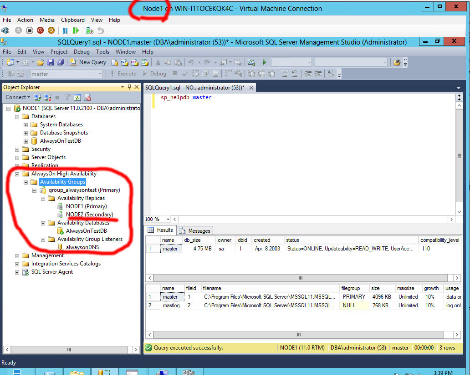470x375 pixels.
Task: Click the Save icon in the SSMS toolbar
Action: point(51,62)
